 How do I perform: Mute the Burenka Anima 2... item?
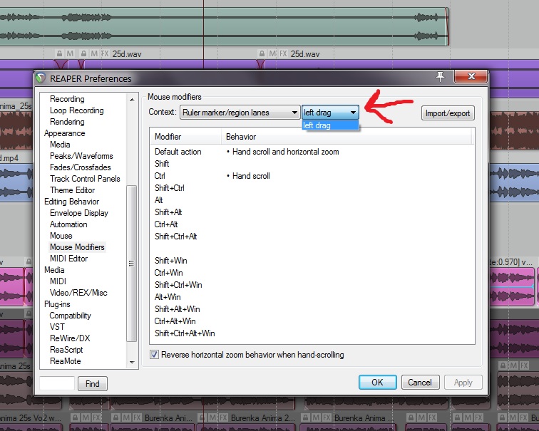point(212,417)
